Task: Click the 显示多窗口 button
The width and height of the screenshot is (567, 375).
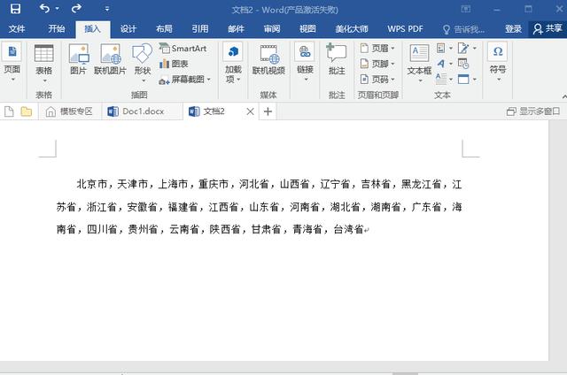Action: click(533, 111)
